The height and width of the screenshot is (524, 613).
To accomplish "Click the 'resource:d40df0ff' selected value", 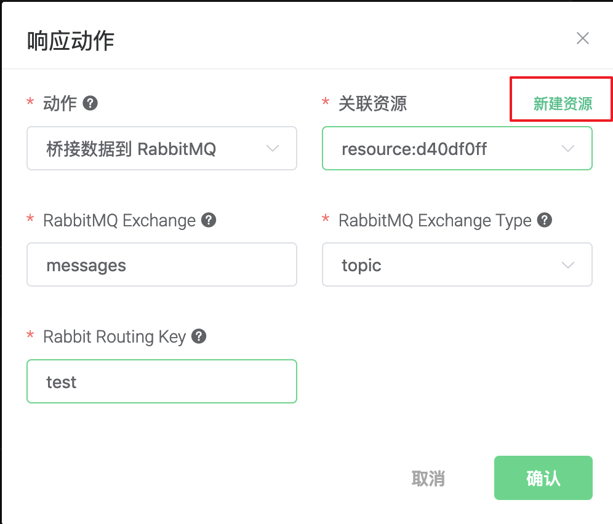I will click(x=414, y=149).
